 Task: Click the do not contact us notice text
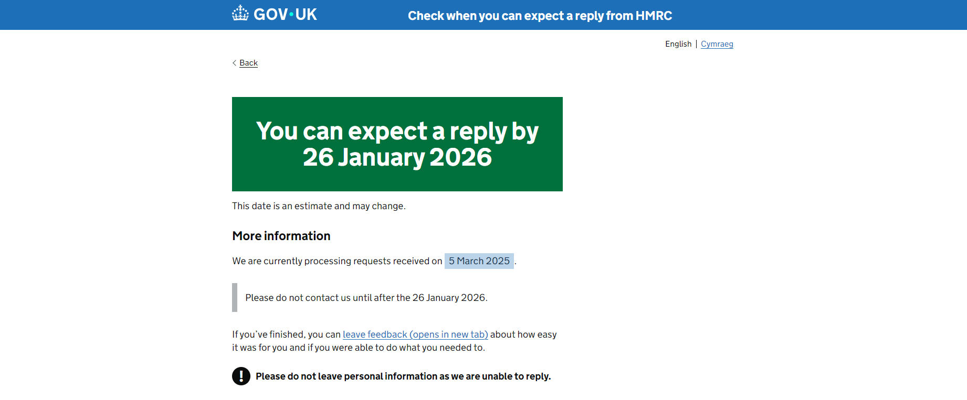tap(366, 297)
